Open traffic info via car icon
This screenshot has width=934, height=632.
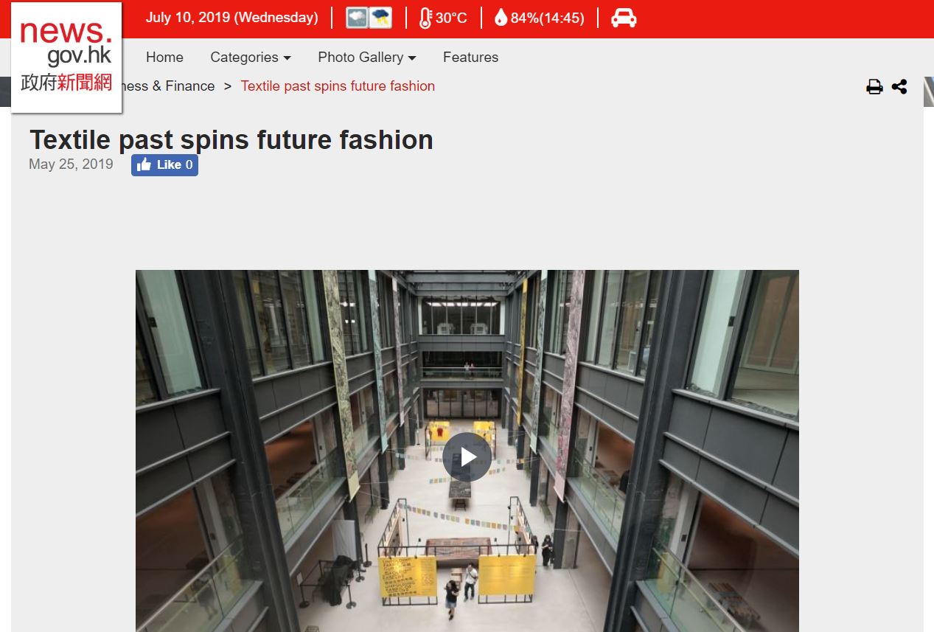pyautogui.click(x=624, y=18)
